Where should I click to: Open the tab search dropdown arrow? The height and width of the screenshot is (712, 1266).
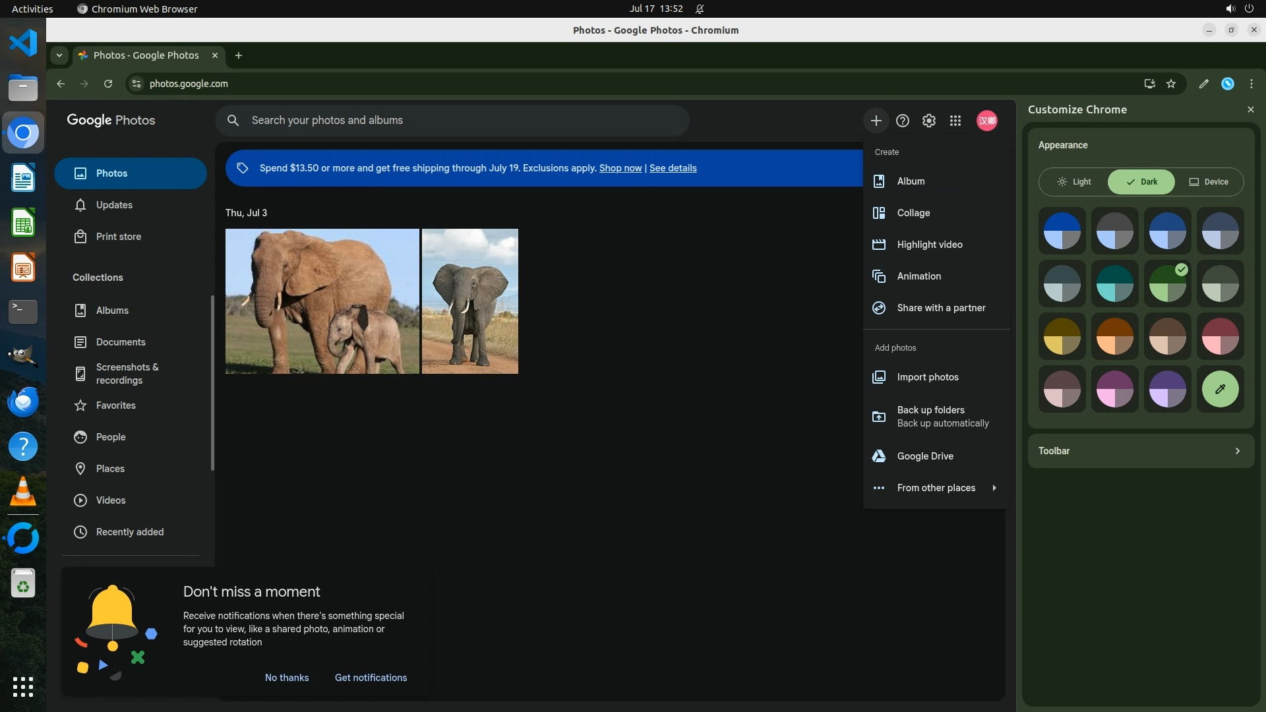[x=59, y=55]
